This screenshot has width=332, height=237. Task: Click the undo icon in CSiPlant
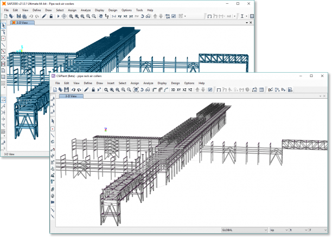click(x=73, y=89)
